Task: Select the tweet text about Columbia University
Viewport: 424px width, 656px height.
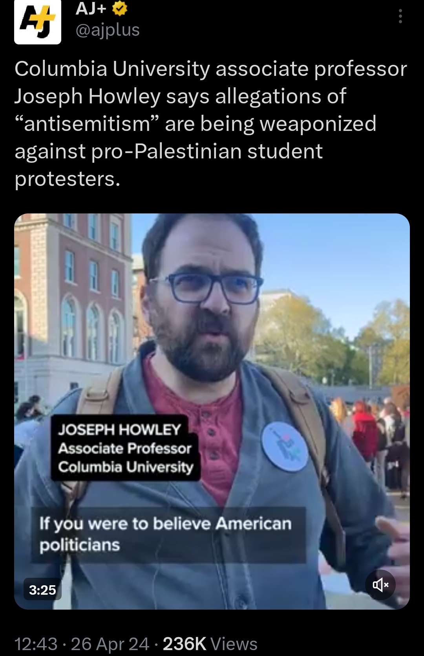Action: pyautogui.click(x=211, y=123)
